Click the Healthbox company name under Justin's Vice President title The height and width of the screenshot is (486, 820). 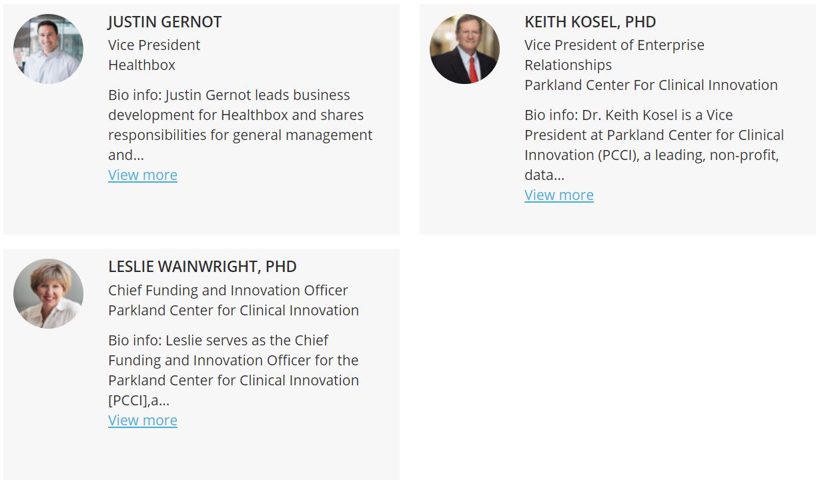coord(142,65)
